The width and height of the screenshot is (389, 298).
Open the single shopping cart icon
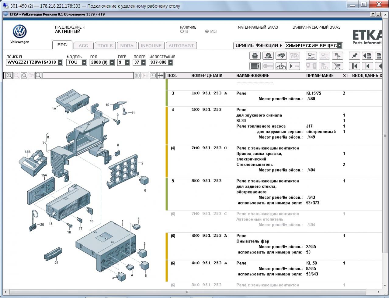tap(337, 66)
